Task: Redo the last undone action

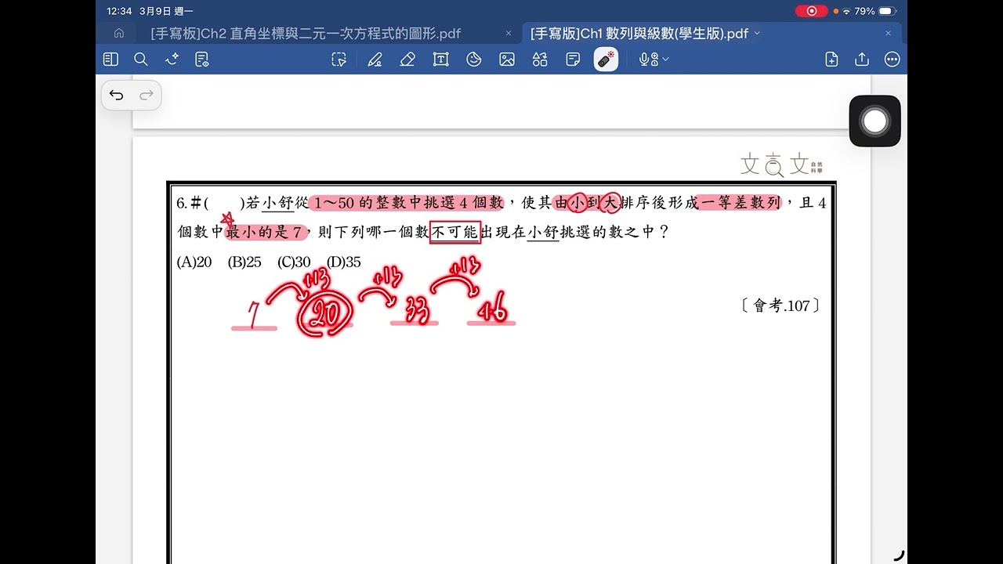Action: [x=146, y=96]
